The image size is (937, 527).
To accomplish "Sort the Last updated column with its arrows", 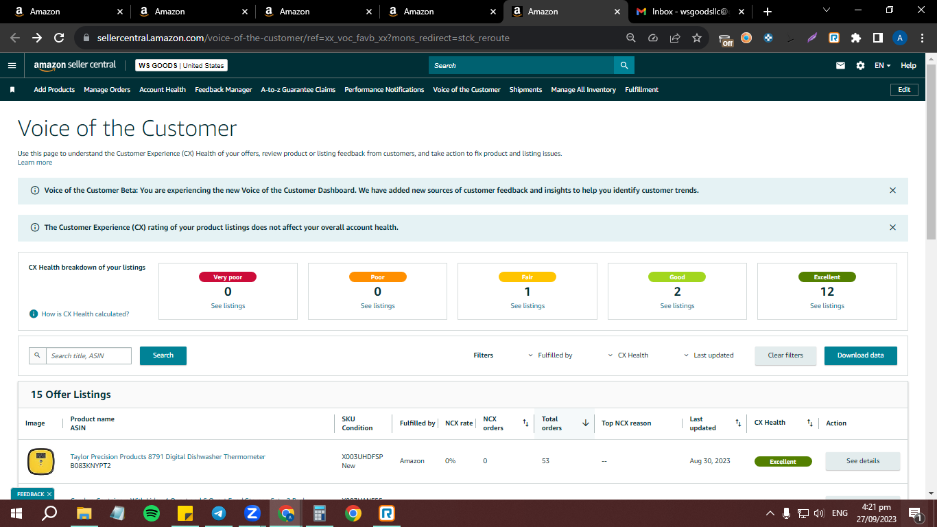I will point(738,423).
